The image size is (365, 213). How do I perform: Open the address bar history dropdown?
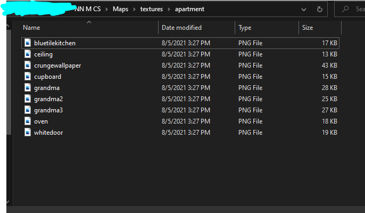coord(303,9)
